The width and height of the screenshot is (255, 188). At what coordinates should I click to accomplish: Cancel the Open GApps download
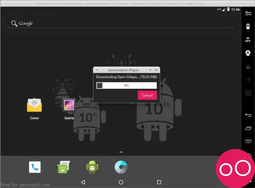147,95
